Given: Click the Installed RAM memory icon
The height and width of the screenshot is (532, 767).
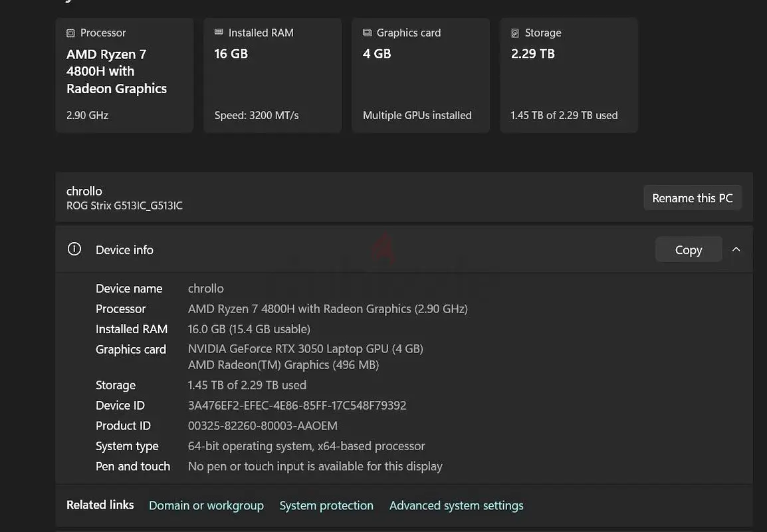Looking at the screenshot, I should [219, 33].
